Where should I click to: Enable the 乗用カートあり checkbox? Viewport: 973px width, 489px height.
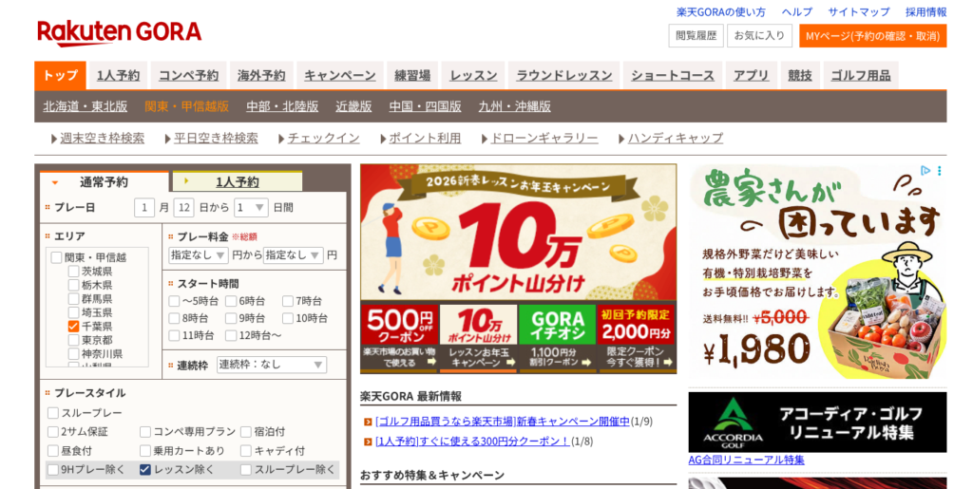[x=145, y=451]
